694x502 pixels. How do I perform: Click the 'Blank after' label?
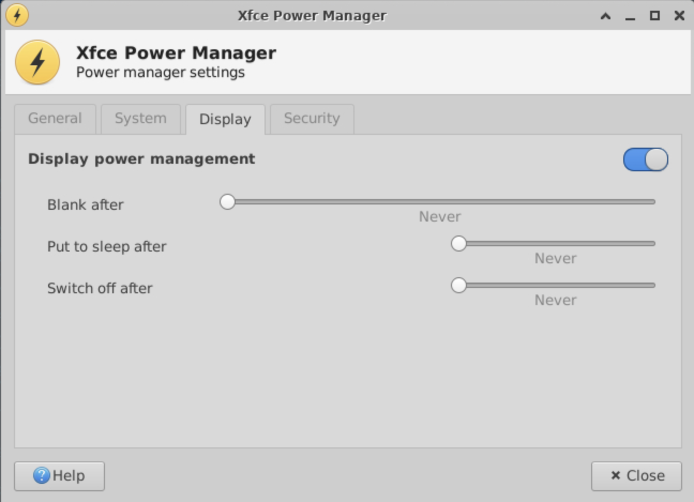85,204
